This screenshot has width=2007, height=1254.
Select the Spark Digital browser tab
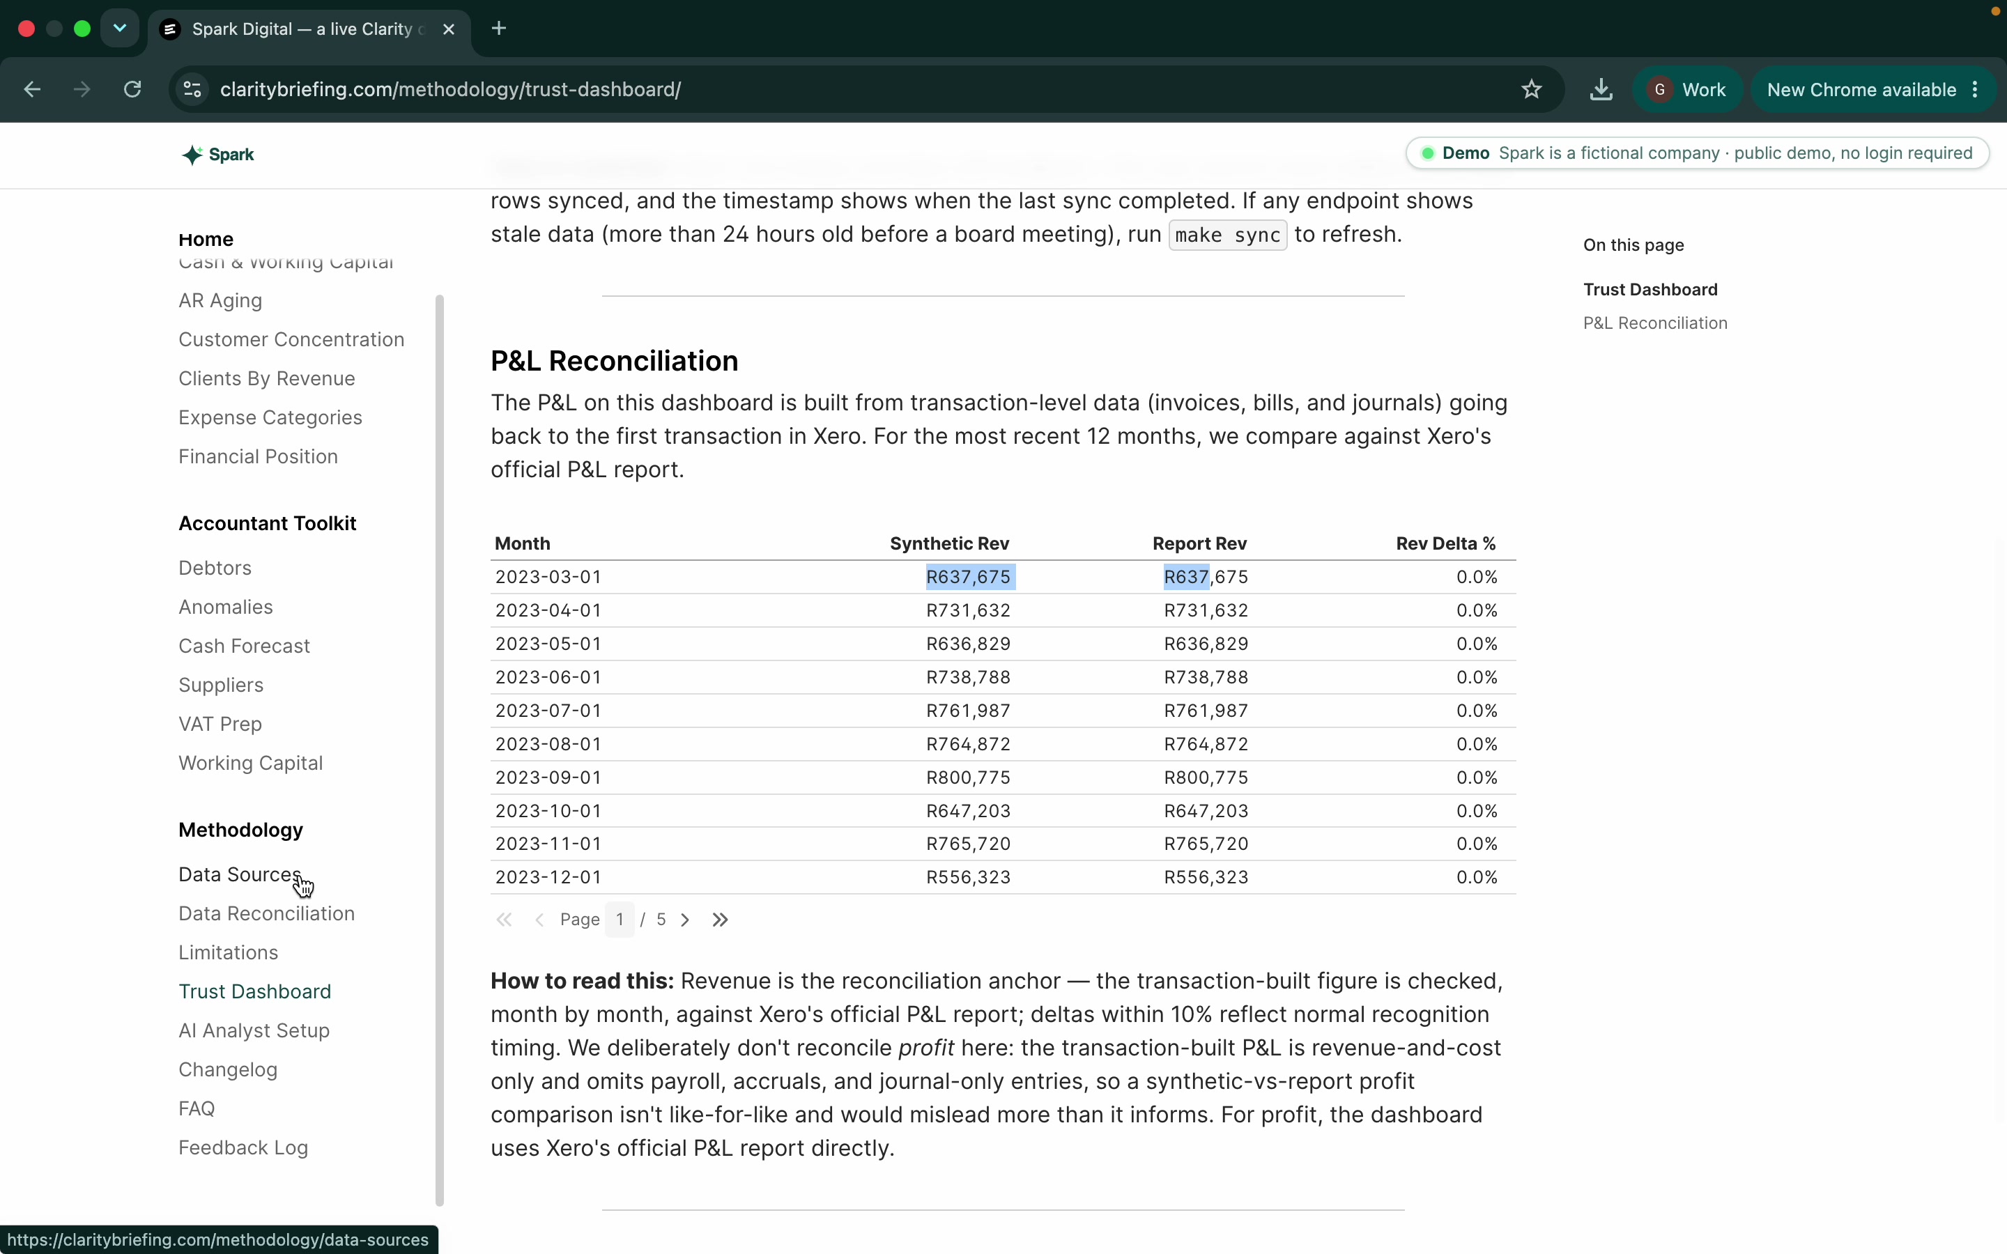tap(309, 29)
